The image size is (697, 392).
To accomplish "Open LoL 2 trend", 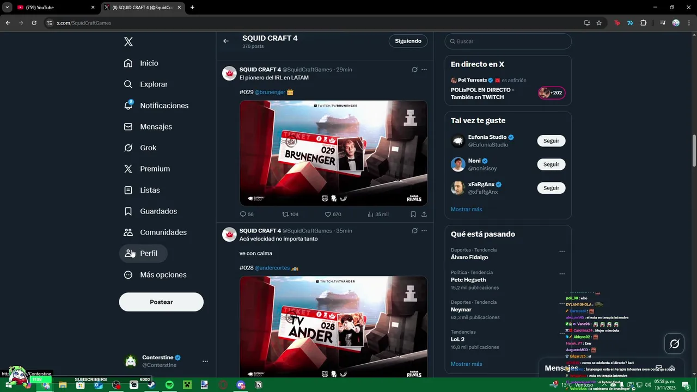I will [x=508, y=339].
